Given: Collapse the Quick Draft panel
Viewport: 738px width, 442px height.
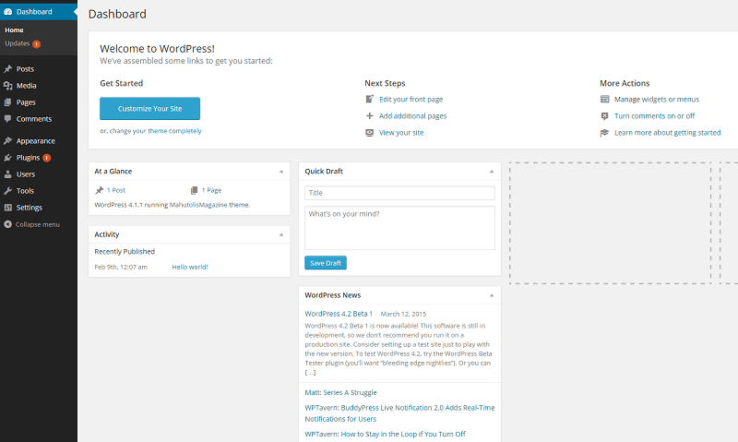Looking at the screenshot, I should click(492, 172).
